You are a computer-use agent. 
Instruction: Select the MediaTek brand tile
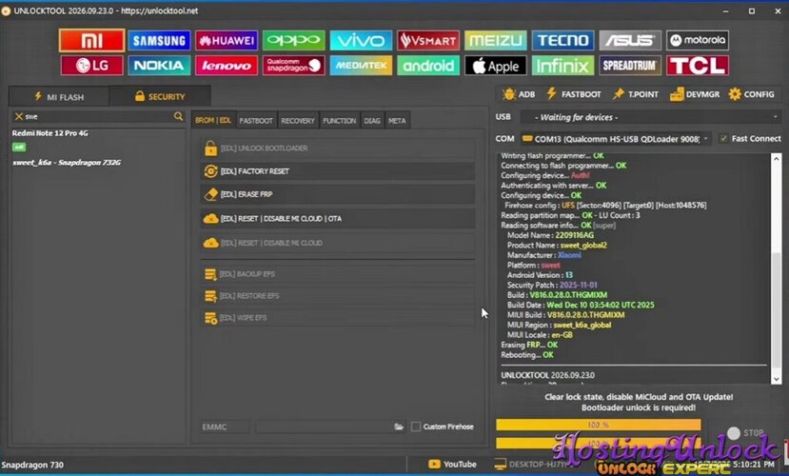click(x=361, y=66)
